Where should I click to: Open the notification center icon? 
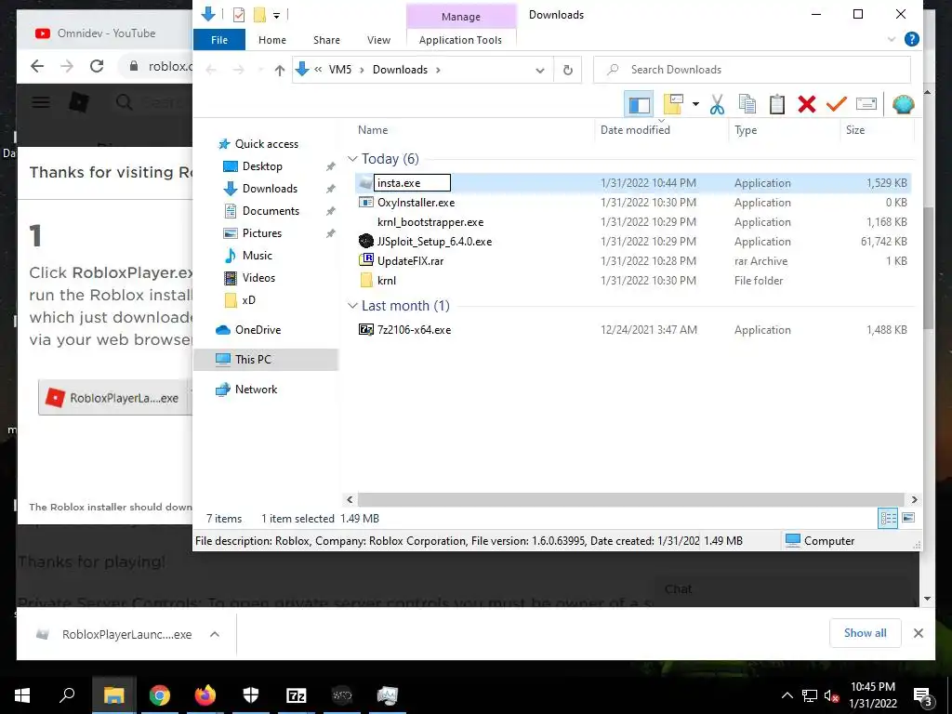coord(922,695)
